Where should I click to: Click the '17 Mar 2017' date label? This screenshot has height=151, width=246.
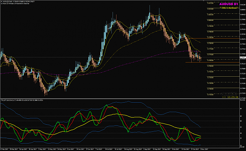point(4,149)
